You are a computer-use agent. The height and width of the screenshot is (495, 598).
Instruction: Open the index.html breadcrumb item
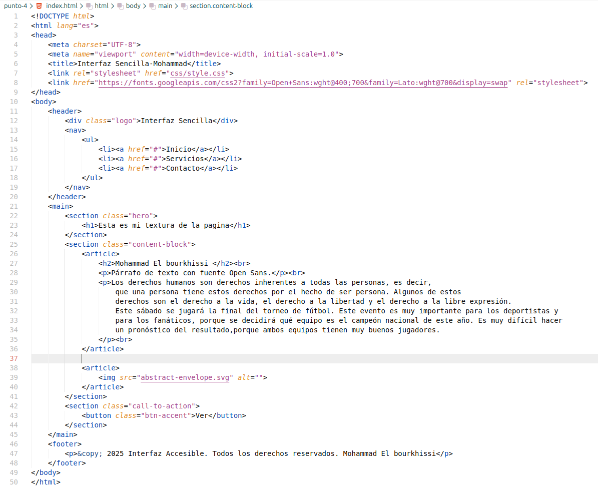[x=62, y=6]
